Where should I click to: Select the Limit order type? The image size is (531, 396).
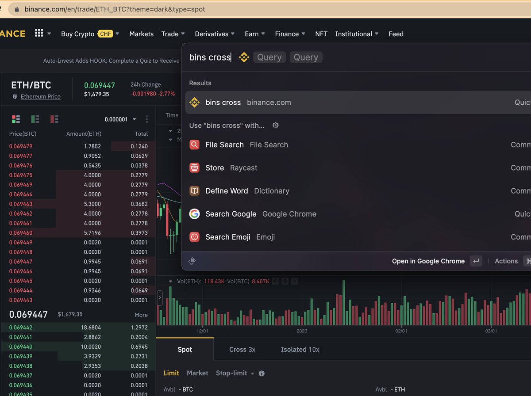[x=171, y=373]
